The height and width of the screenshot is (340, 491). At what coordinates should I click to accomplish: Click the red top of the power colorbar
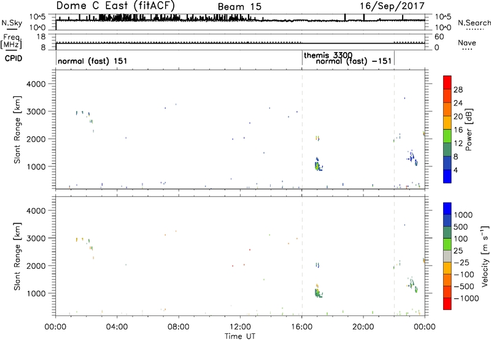coord(447,82)
